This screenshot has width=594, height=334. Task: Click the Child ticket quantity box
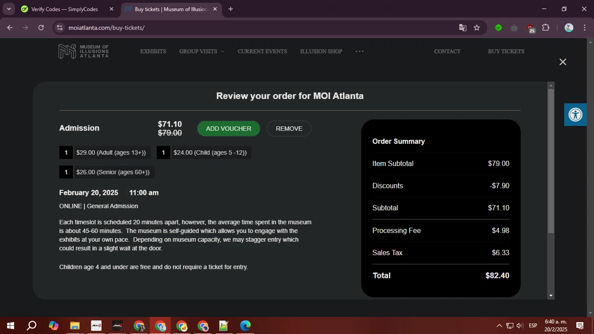click(163, 153)
